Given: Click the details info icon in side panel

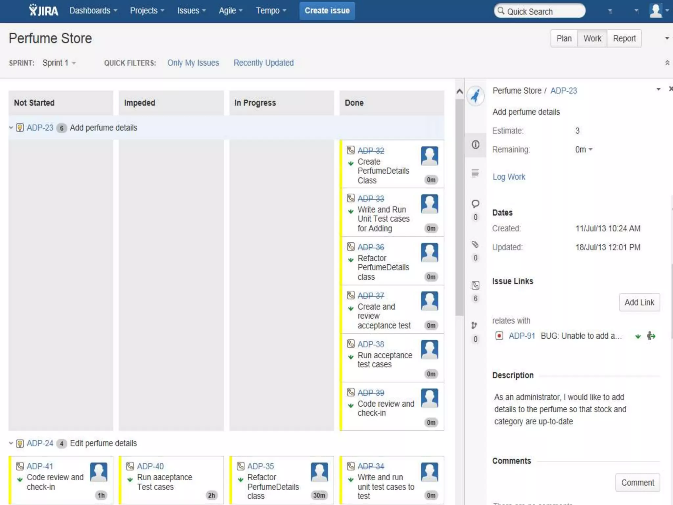Looking at the screenshot, I should click(475, 145).
